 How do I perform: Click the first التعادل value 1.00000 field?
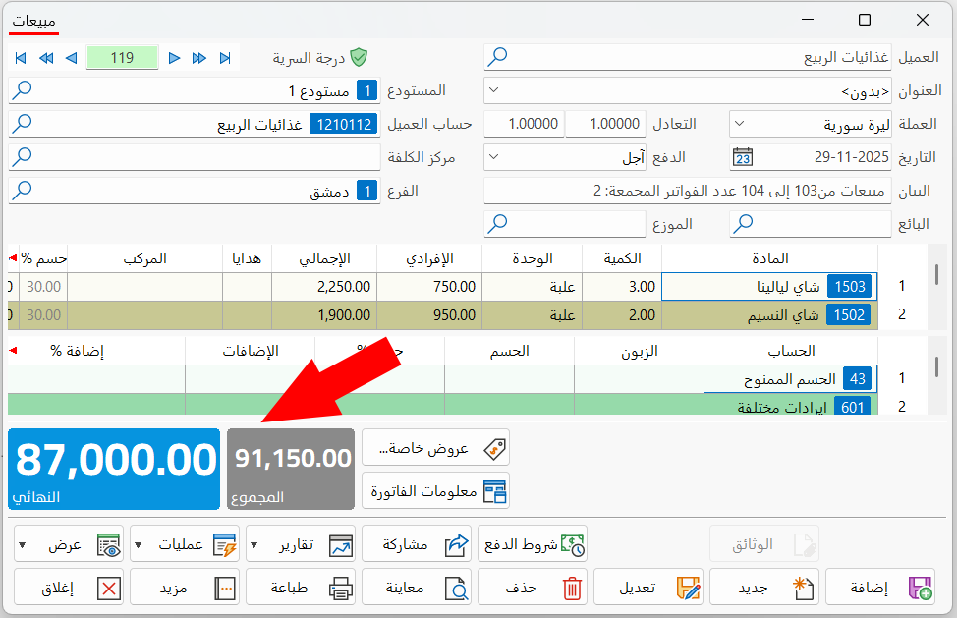pyautogui.click(x=605, y=124)
